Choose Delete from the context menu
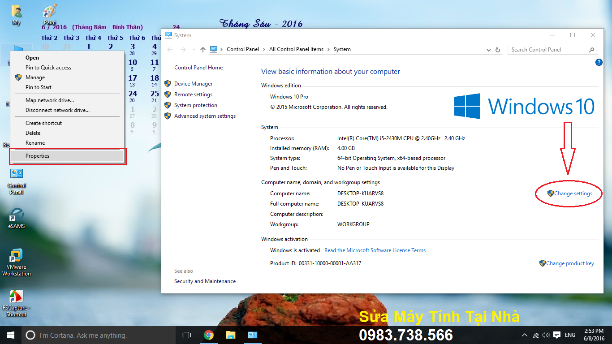Image resolution: width=612 pixels, height=344 pixels. (x=67, y=133)
